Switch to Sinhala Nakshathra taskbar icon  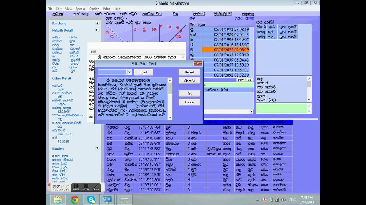coord(124,200)
